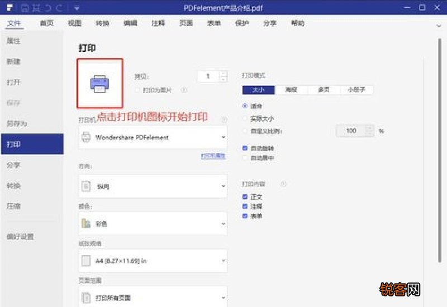This screenshot has width=447, height=307.
Task: Select 属性 in the file sidebar
Action: click(32, 41)
